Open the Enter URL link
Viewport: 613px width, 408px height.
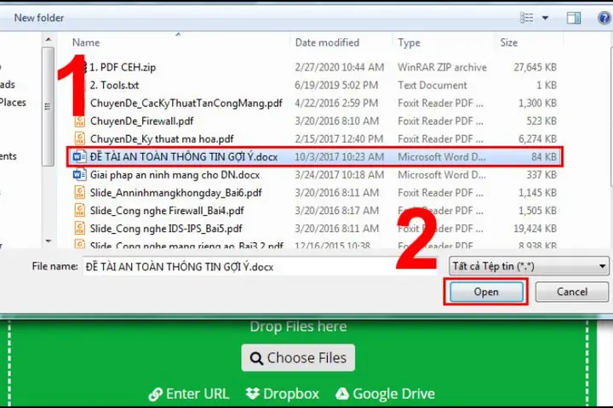(189, 394)
